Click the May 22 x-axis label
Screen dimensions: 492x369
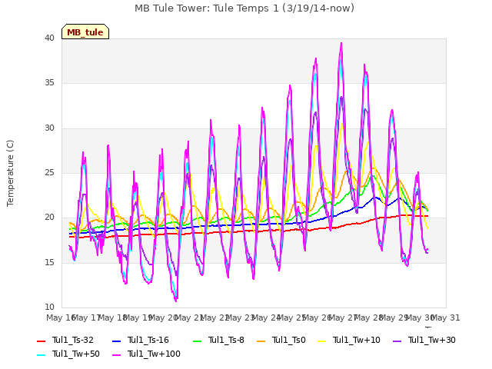215,317
